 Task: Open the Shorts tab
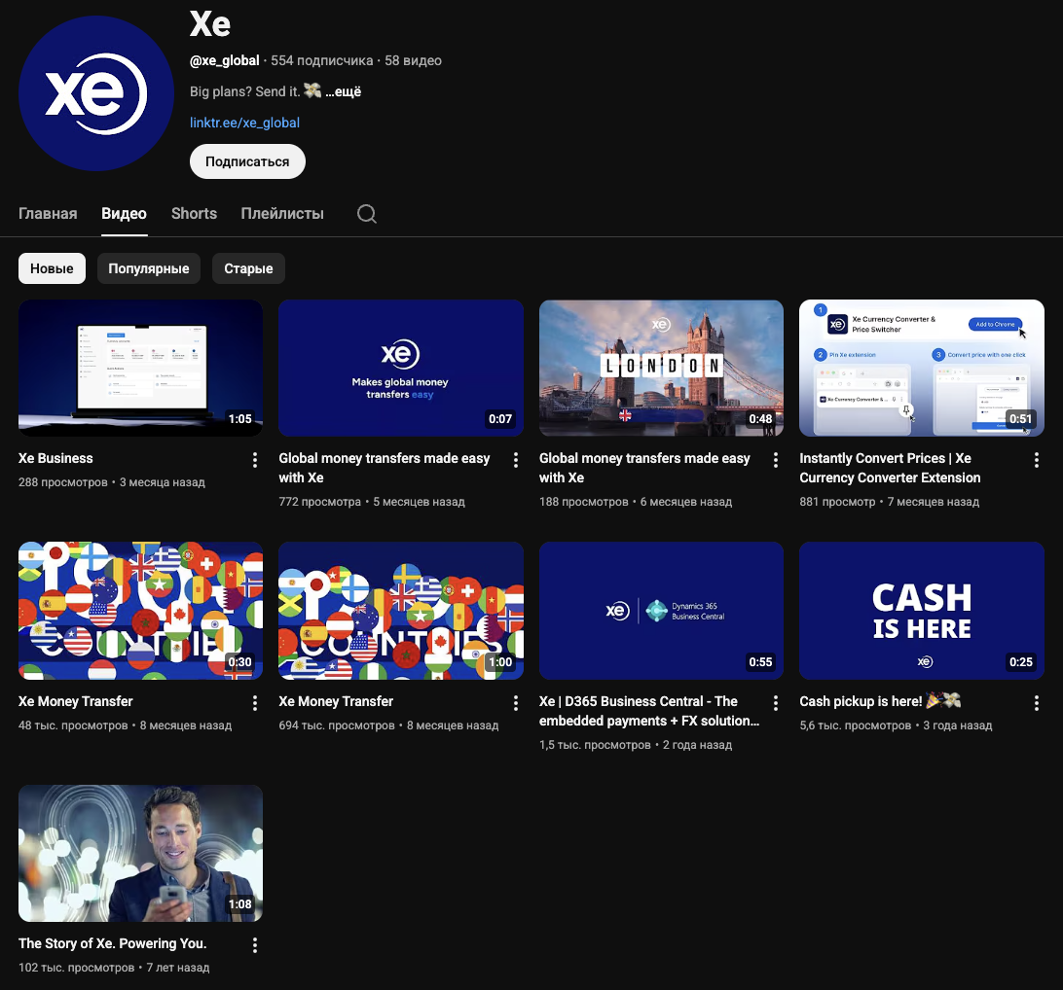[x=194, y=213]
